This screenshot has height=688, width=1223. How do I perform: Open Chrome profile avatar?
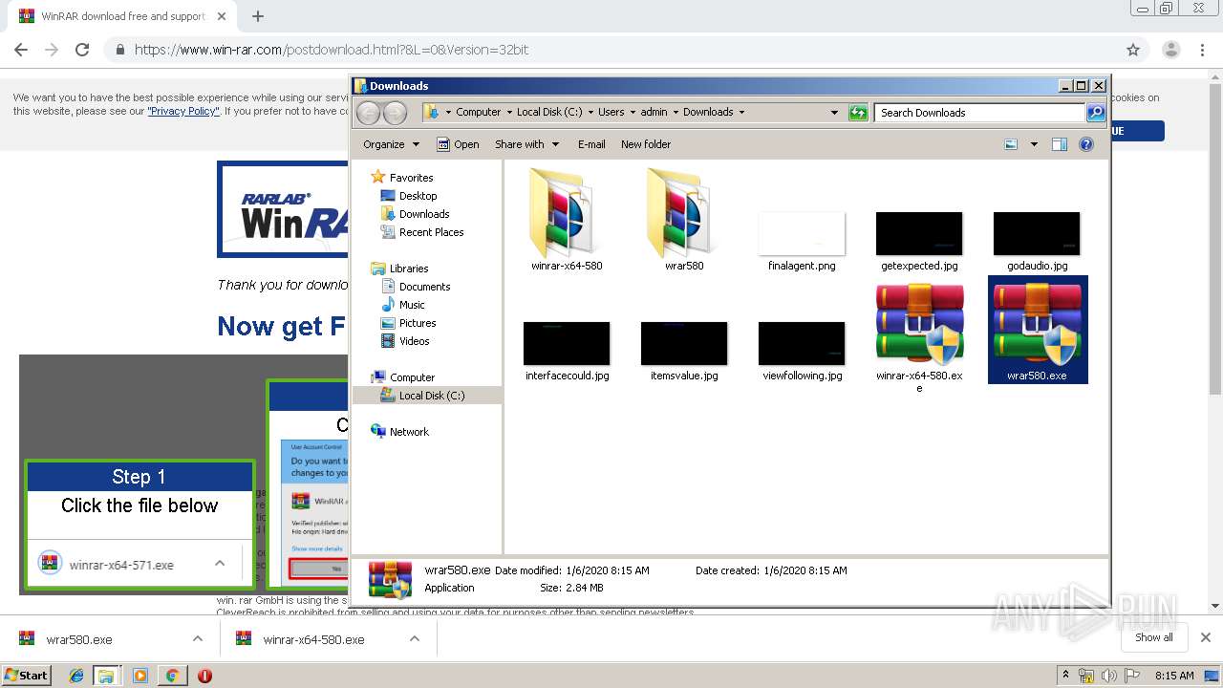pos(1170,50)
